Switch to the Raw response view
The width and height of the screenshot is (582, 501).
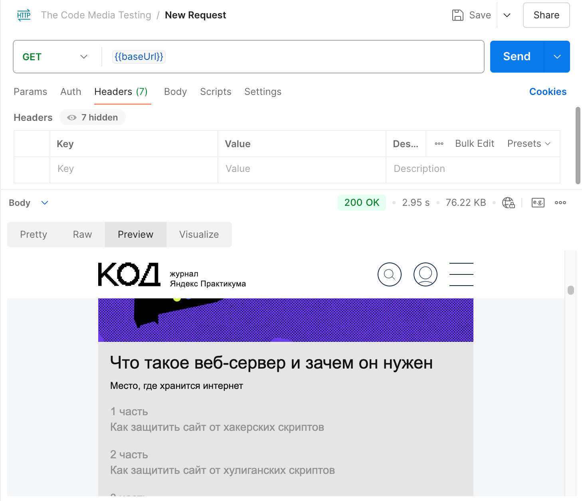[x=82, y=235]
